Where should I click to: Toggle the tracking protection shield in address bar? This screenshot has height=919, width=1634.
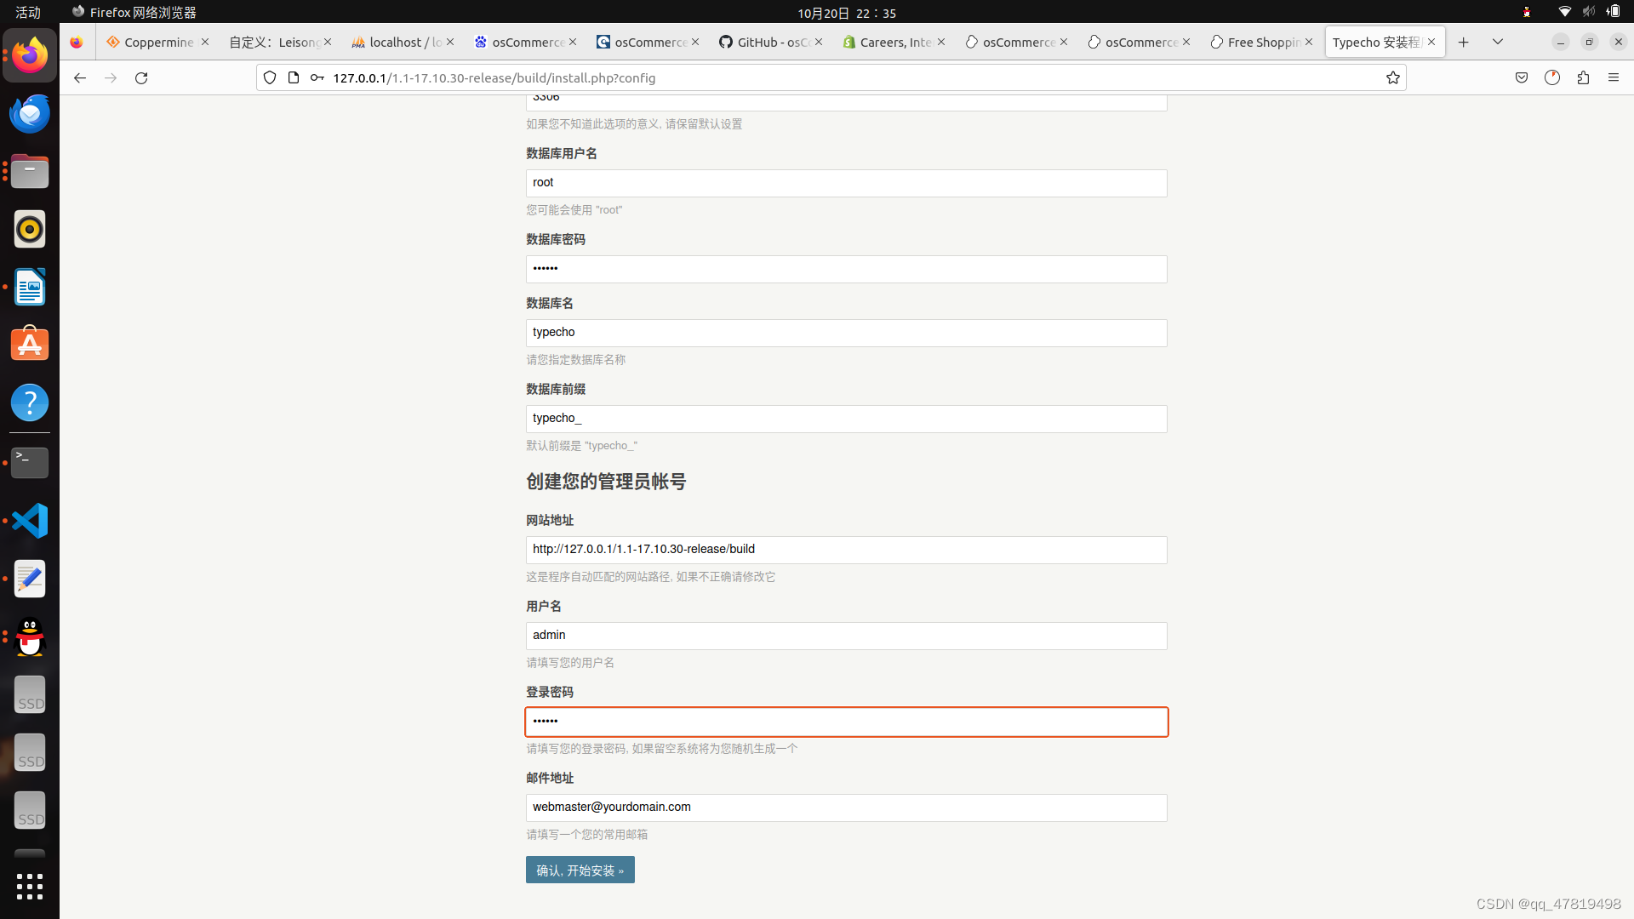[x=270, y=77]
